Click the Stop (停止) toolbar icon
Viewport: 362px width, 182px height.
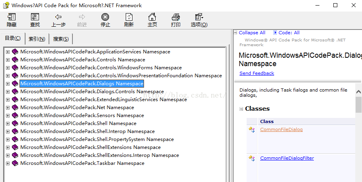[105, 17]
